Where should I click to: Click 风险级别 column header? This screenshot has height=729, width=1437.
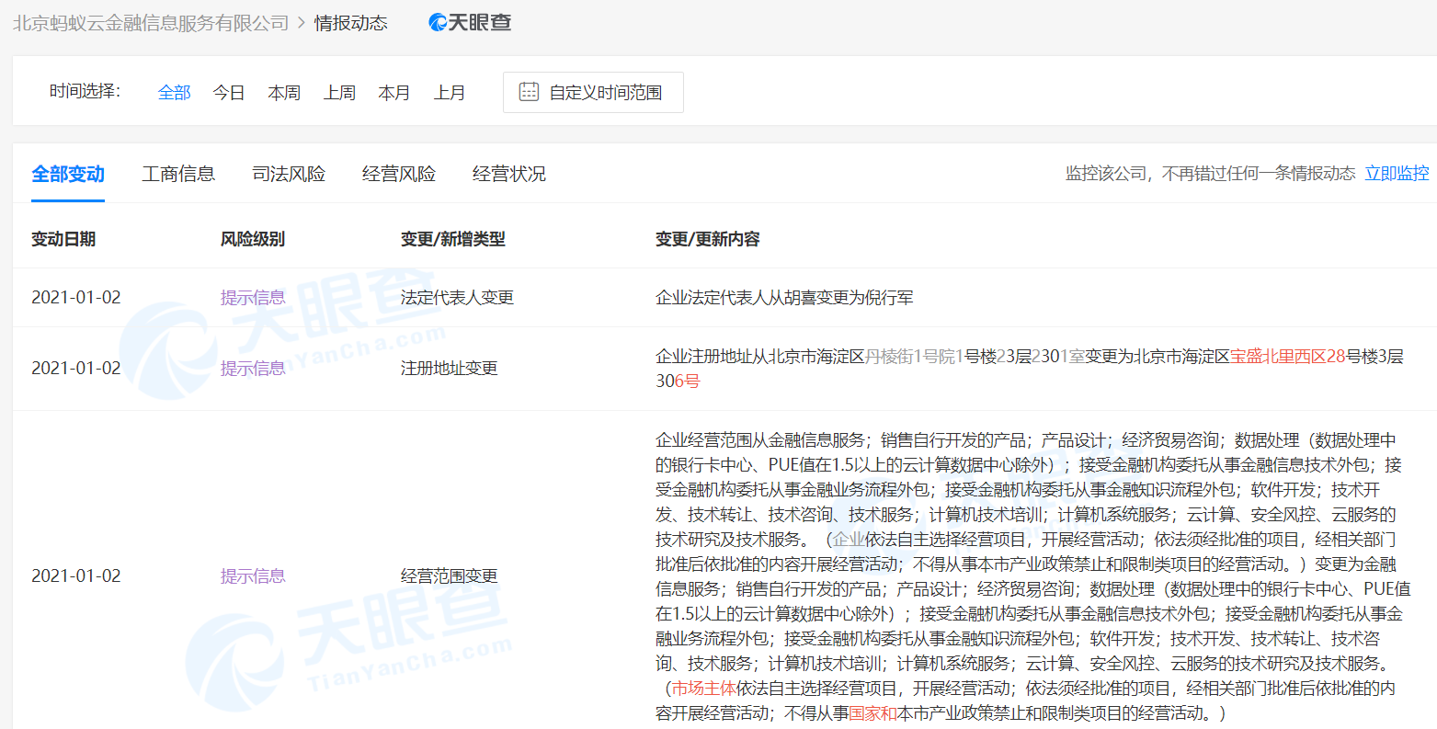pos(253,239)
